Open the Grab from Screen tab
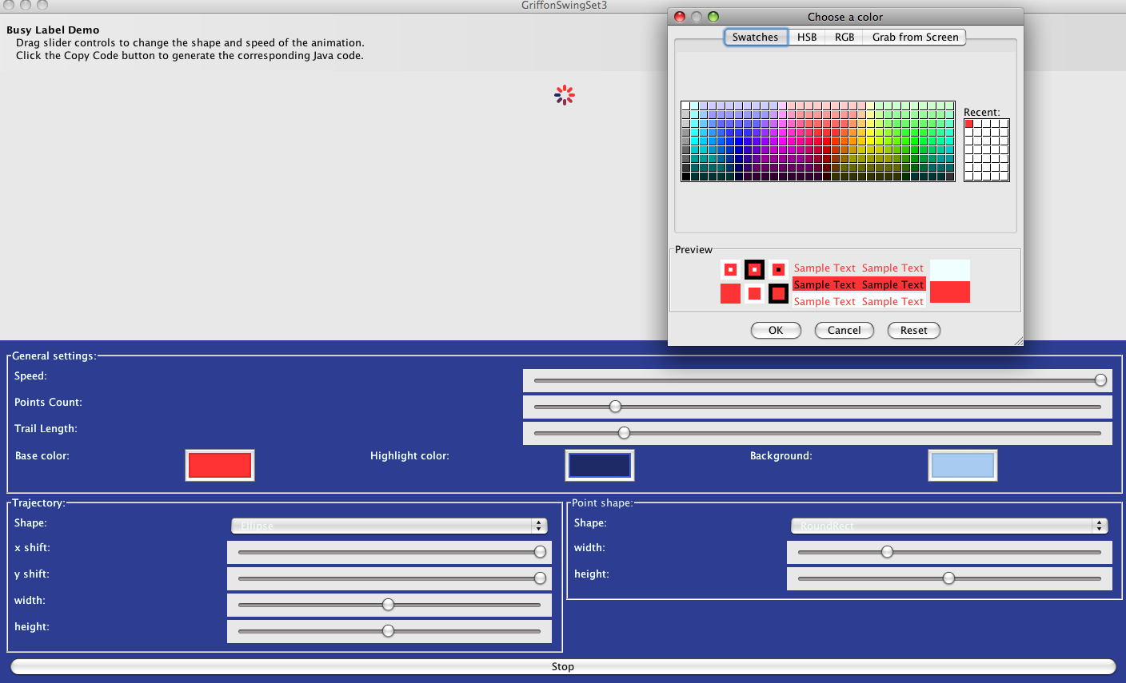Screen dimensions: 1126x683 [x=915, y=38]
